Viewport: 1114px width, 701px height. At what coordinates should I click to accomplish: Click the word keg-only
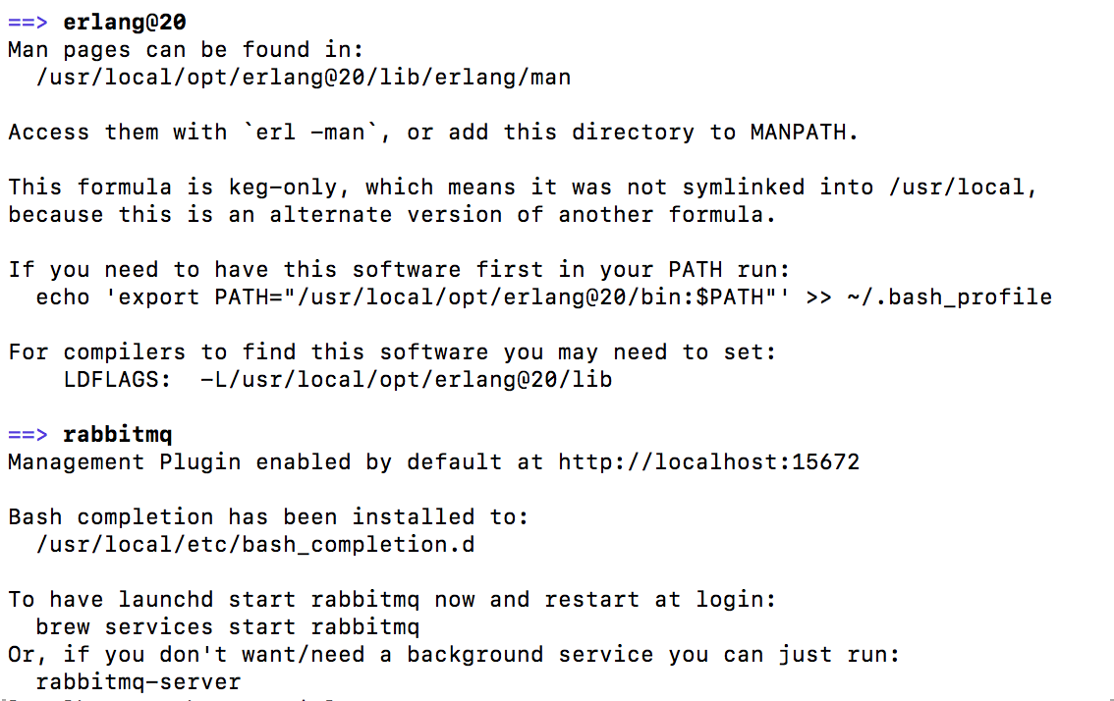(298, 187)
